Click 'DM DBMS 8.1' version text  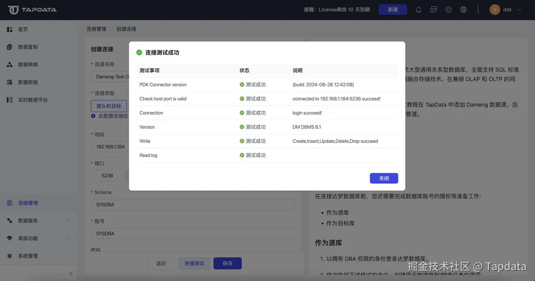tap(307, 127)
